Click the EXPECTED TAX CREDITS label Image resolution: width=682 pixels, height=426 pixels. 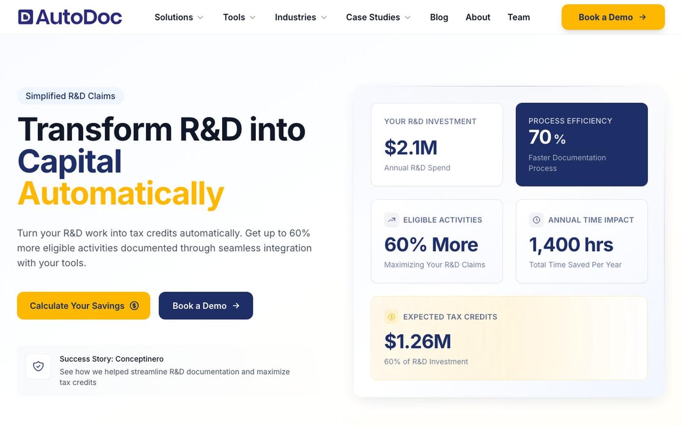(x=450, y=317)
